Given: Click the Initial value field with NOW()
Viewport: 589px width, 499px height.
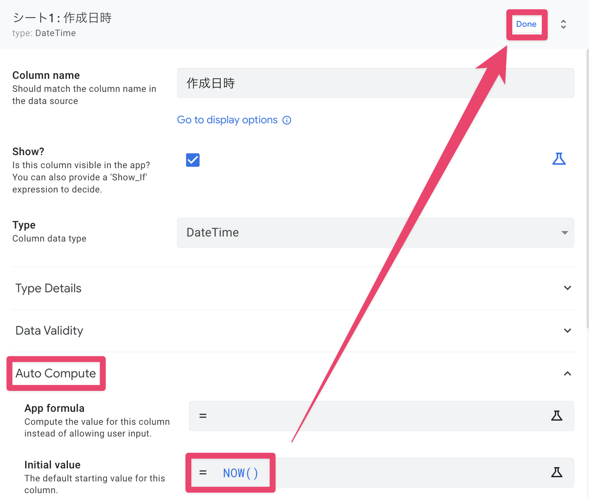Looking at the screenshot, I should click(381, 473).
